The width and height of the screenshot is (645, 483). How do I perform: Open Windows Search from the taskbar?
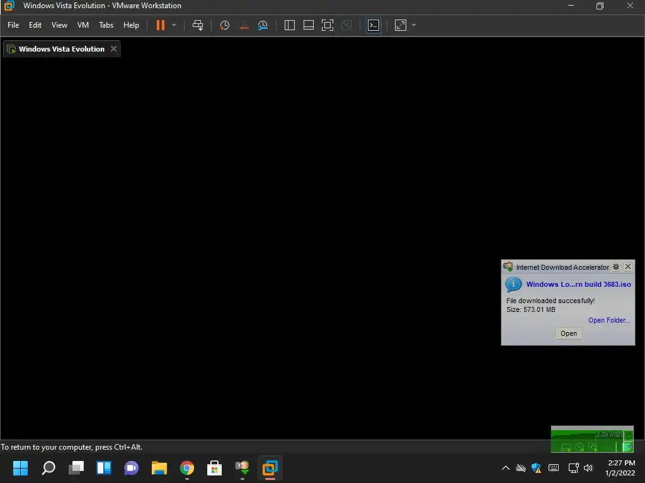[x=49, y=468]
